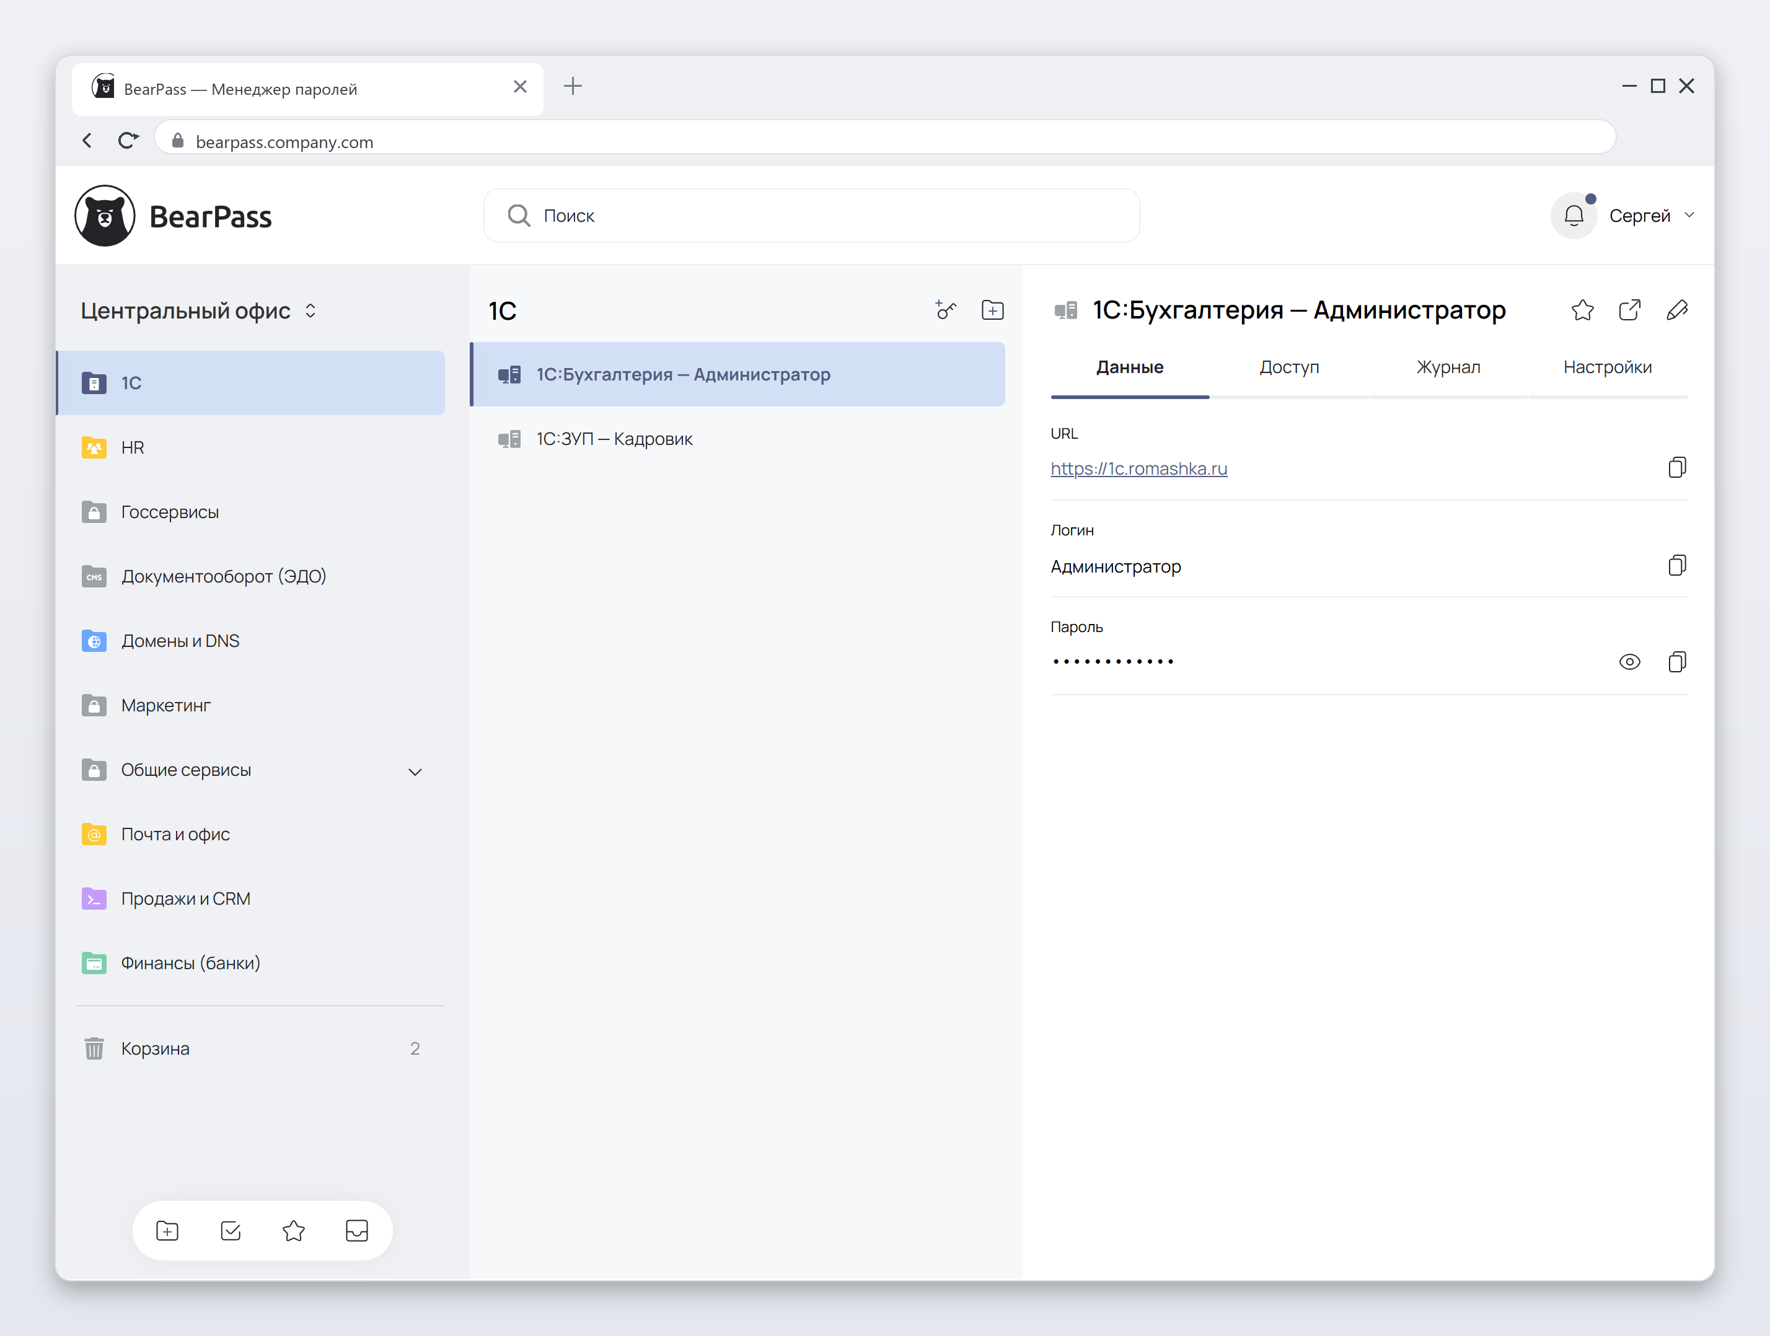Screen dimensions: 1770x1336
Task: Add entry to favorites with star icon
Action: tap(1582, 310)
